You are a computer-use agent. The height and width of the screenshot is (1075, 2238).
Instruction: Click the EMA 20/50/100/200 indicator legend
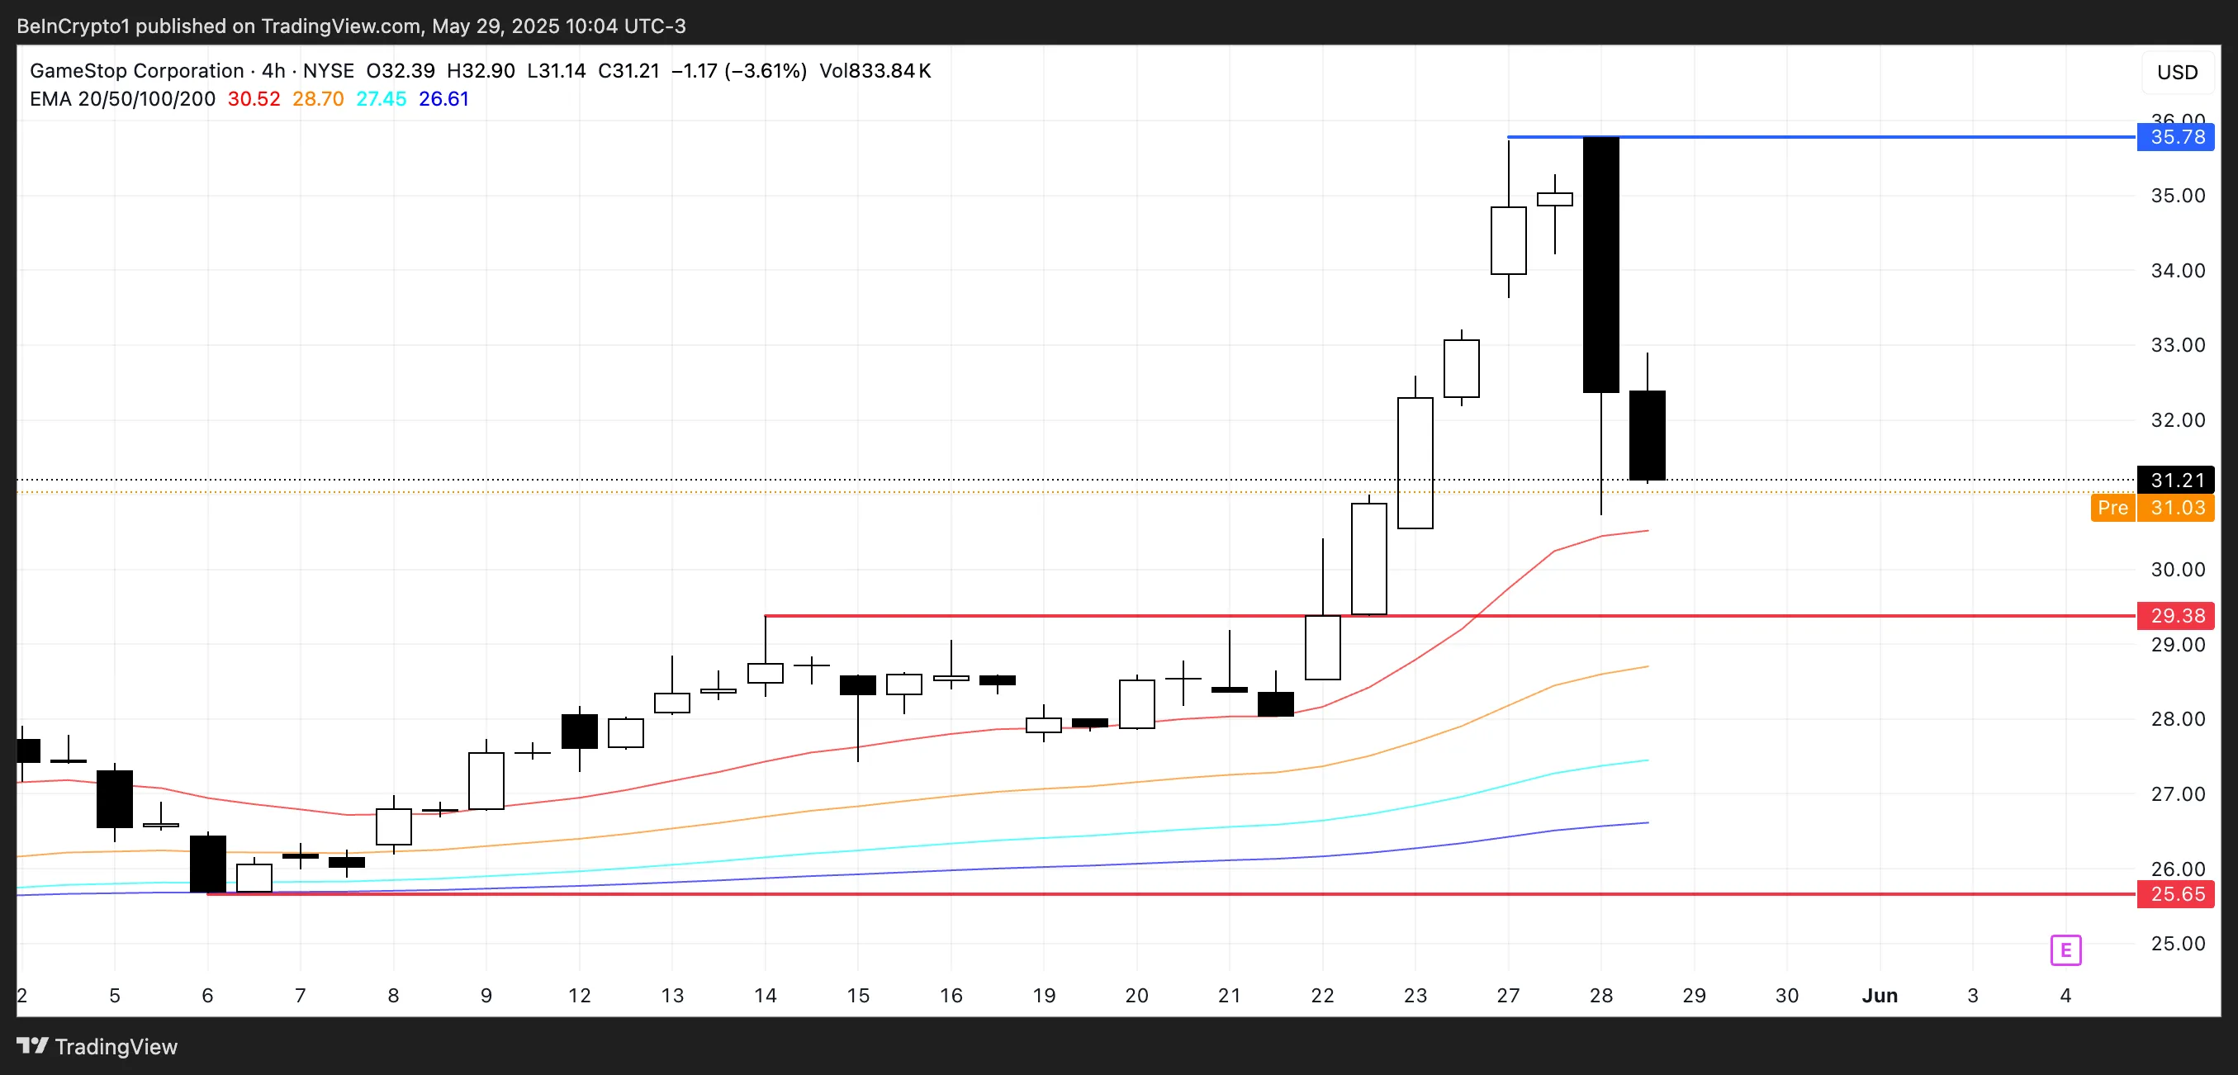point(122,99)
